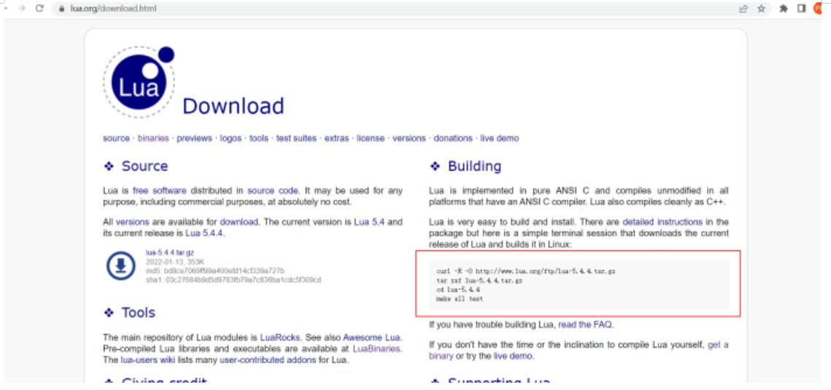Visit the LuaRocks link
Image resolution: width=831 pixels, height=390 pixels.
(280, 337)
